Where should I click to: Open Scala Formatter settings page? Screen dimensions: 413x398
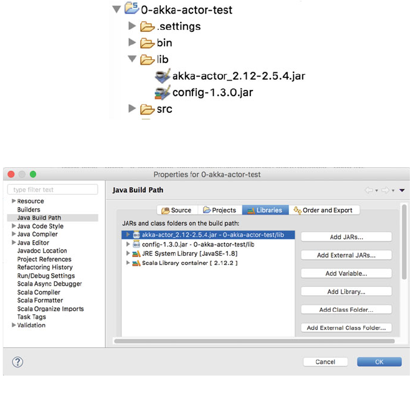[40, 300]
